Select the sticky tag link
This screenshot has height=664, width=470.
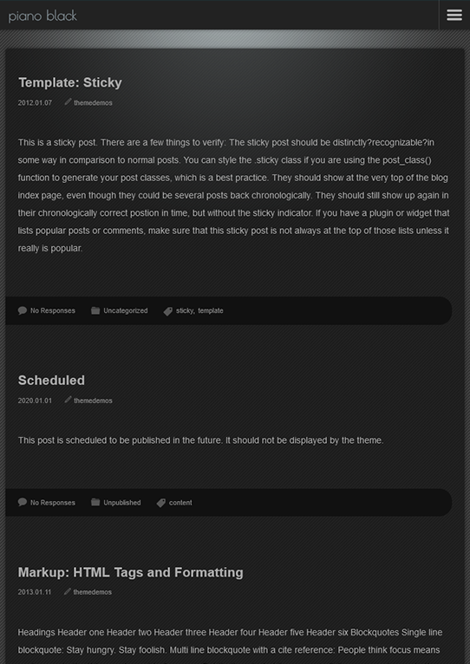185,311
